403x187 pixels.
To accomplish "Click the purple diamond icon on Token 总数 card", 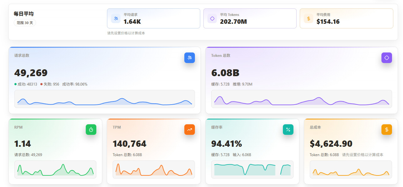I will [x=387, y=58].
